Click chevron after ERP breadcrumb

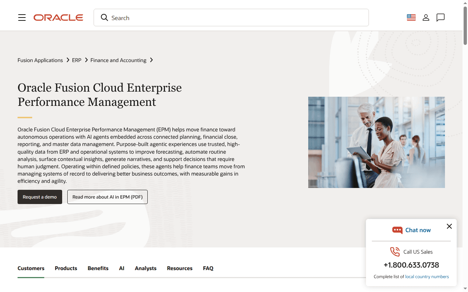click(x=86, y=60)
